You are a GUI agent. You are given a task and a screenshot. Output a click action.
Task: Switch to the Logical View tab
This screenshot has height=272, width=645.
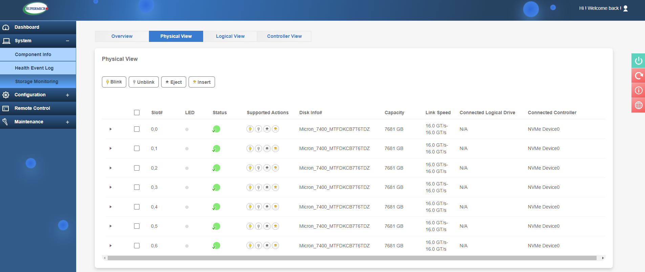tap(230, 36)
